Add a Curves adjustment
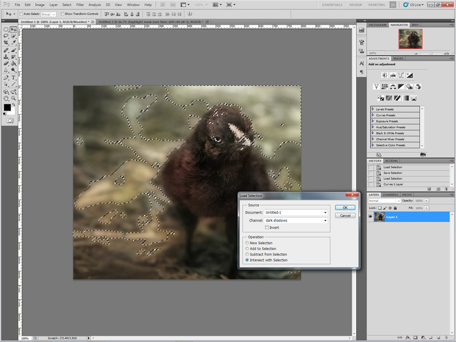Screen dimensions: 456x342 click(401, 75)
